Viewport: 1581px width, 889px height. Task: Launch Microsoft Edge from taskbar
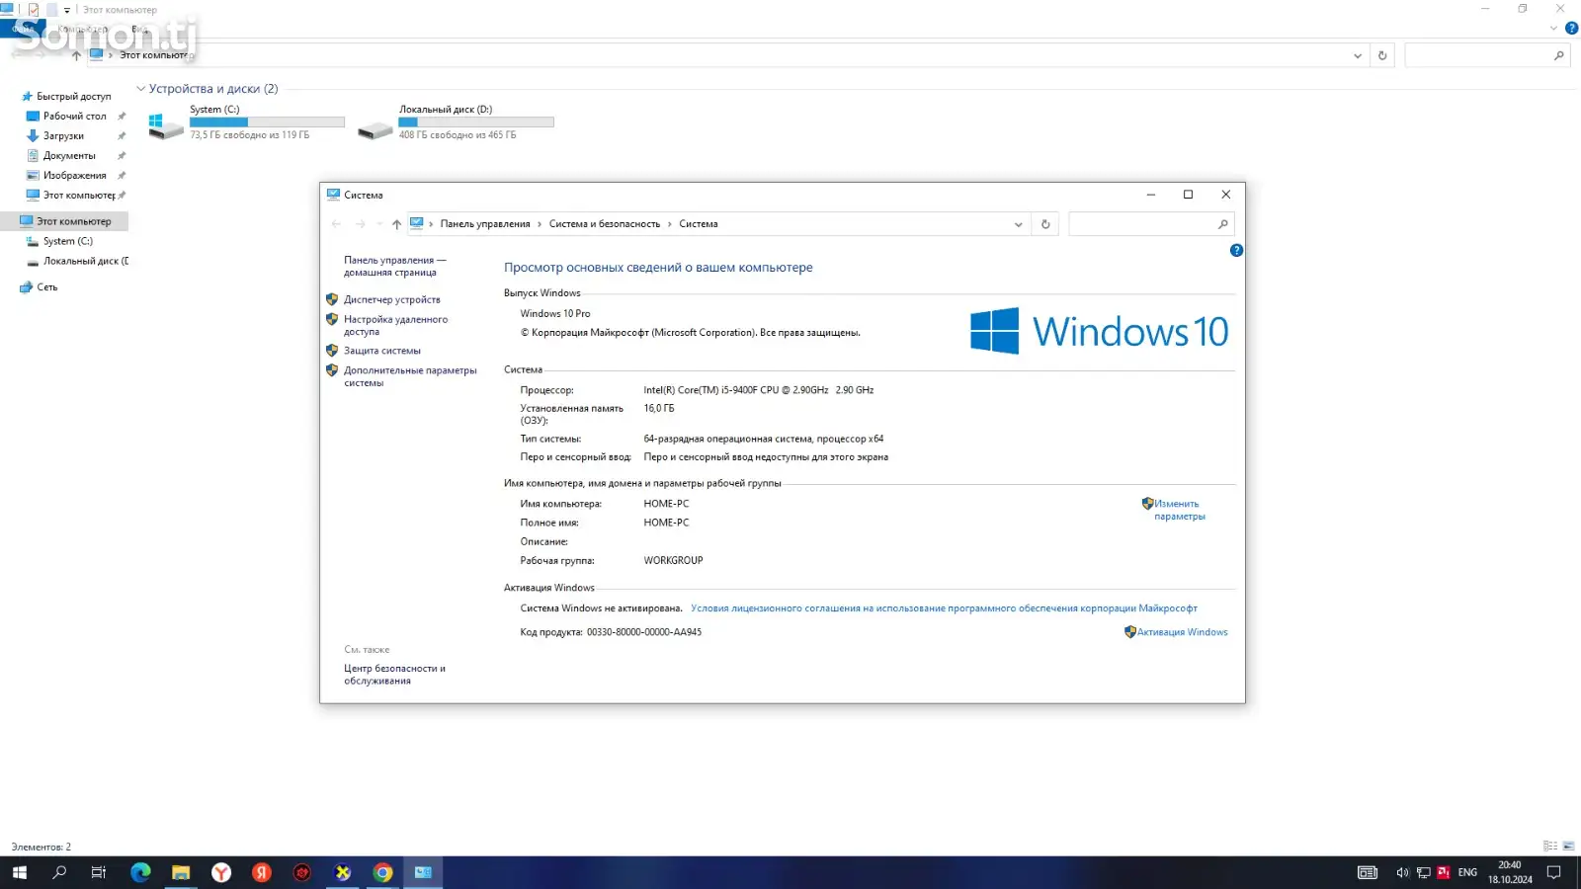coord(140,872)
